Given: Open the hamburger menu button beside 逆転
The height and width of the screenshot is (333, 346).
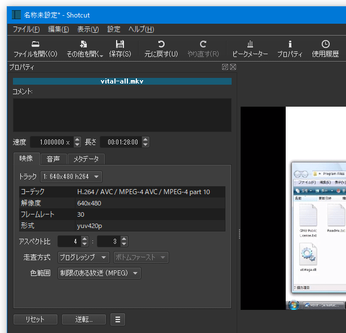Looking at the screenshot, I should pyautogui.click(x=118, y=319).
